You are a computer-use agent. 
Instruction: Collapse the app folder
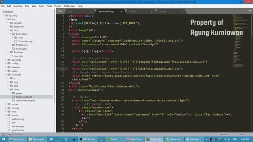tap(6, 19)
